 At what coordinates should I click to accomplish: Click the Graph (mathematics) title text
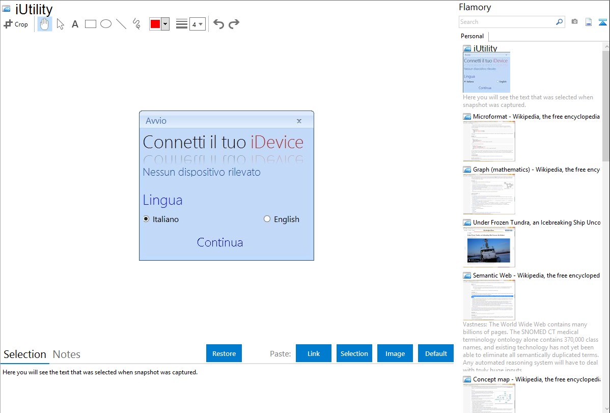(x=536, y=170)
